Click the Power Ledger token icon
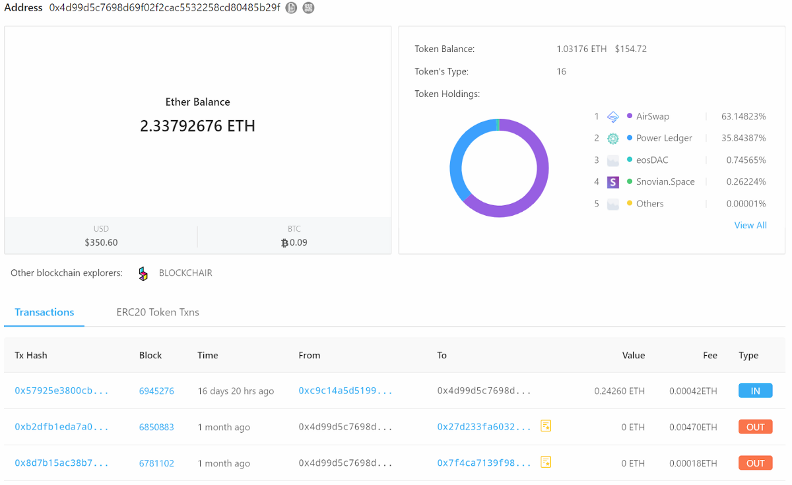 tap(613, 139)
